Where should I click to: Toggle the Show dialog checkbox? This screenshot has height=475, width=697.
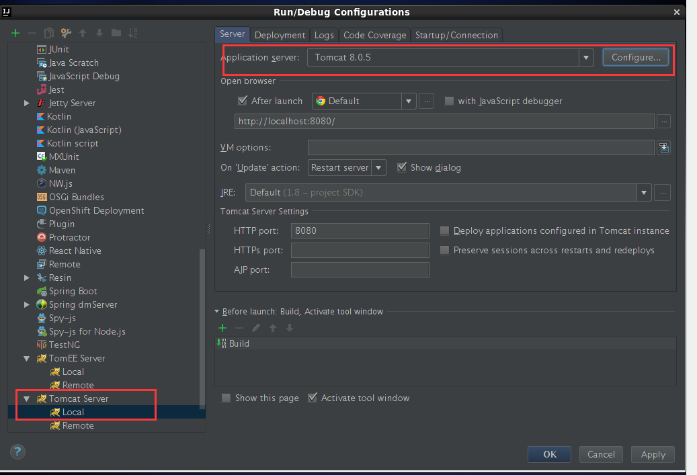click(x=402, y=167)
